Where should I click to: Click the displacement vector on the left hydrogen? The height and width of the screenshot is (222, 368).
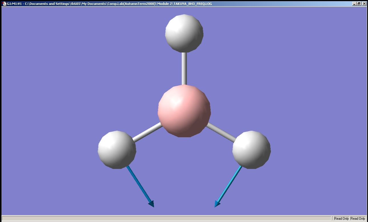[x=140, y=186]
